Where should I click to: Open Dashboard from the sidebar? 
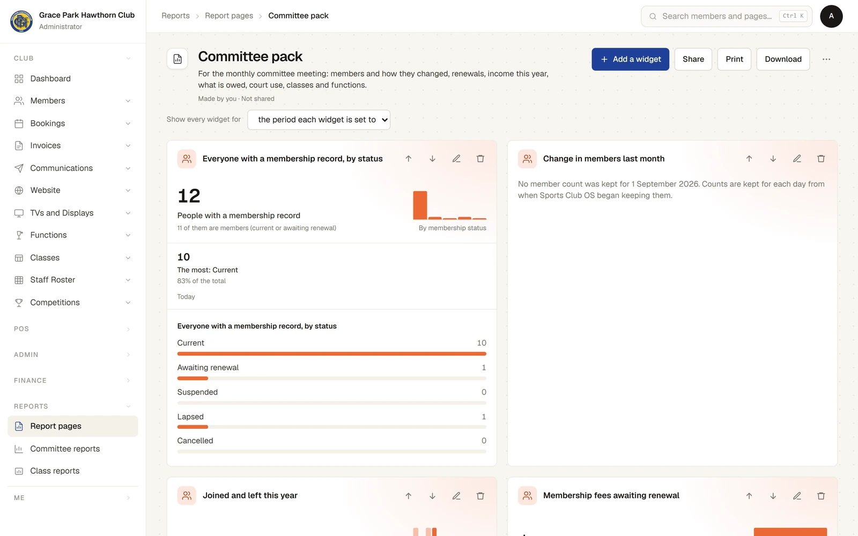[x=73, y=79]
